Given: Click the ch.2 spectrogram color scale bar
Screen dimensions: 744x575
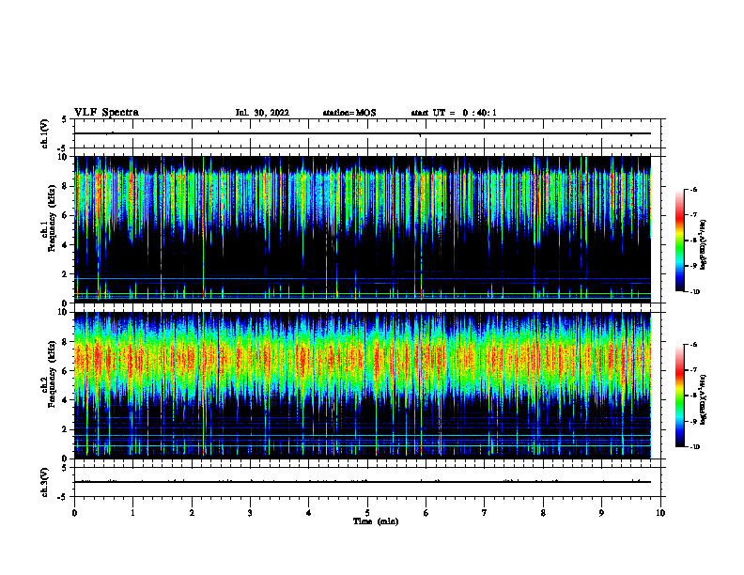Looking at the screenshot, I should 679,396.
